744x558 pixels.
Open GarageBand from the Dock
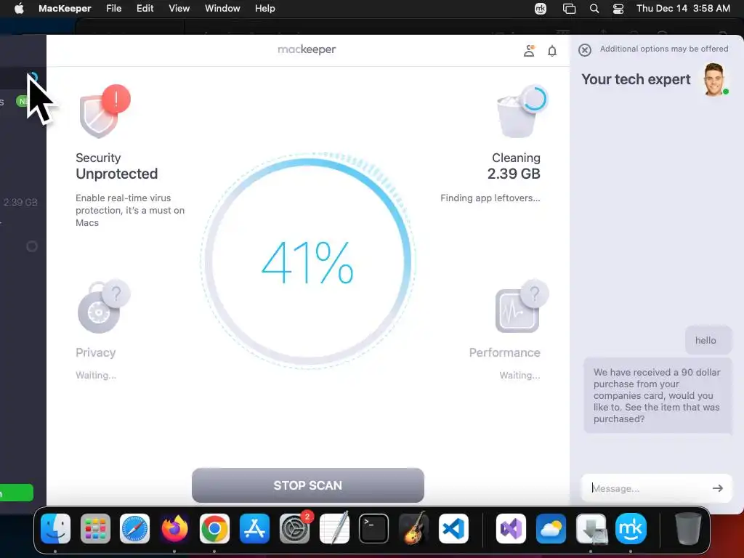click(x=413, y=528)
